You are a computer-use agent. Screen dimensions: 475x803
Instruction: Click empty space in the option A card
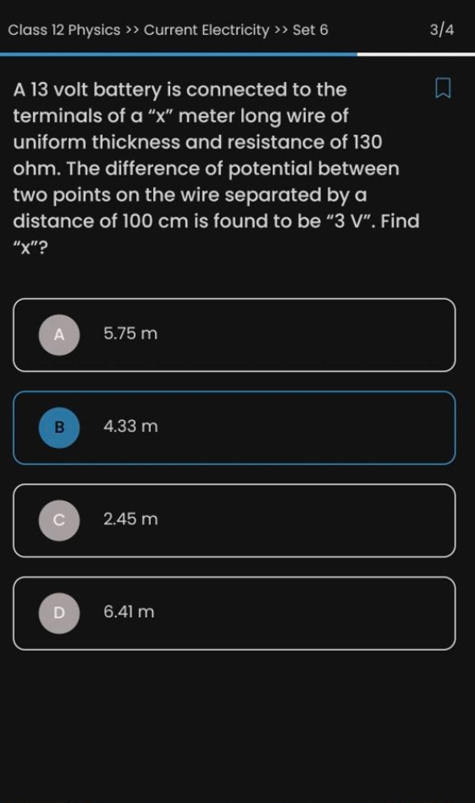click(302, 335)
